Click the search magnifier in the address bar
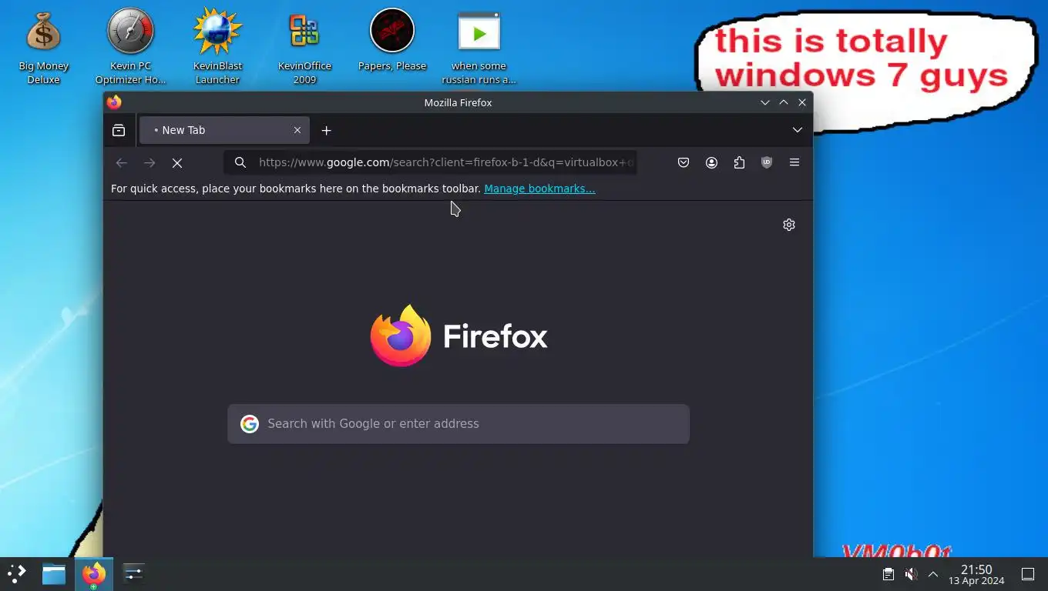Viewport: 1048px width, 591px height. coord(240,162)
